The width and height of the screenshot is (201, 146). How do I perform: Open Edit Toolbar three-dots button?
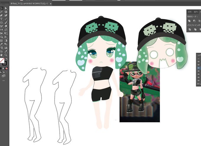click(4, 81)
